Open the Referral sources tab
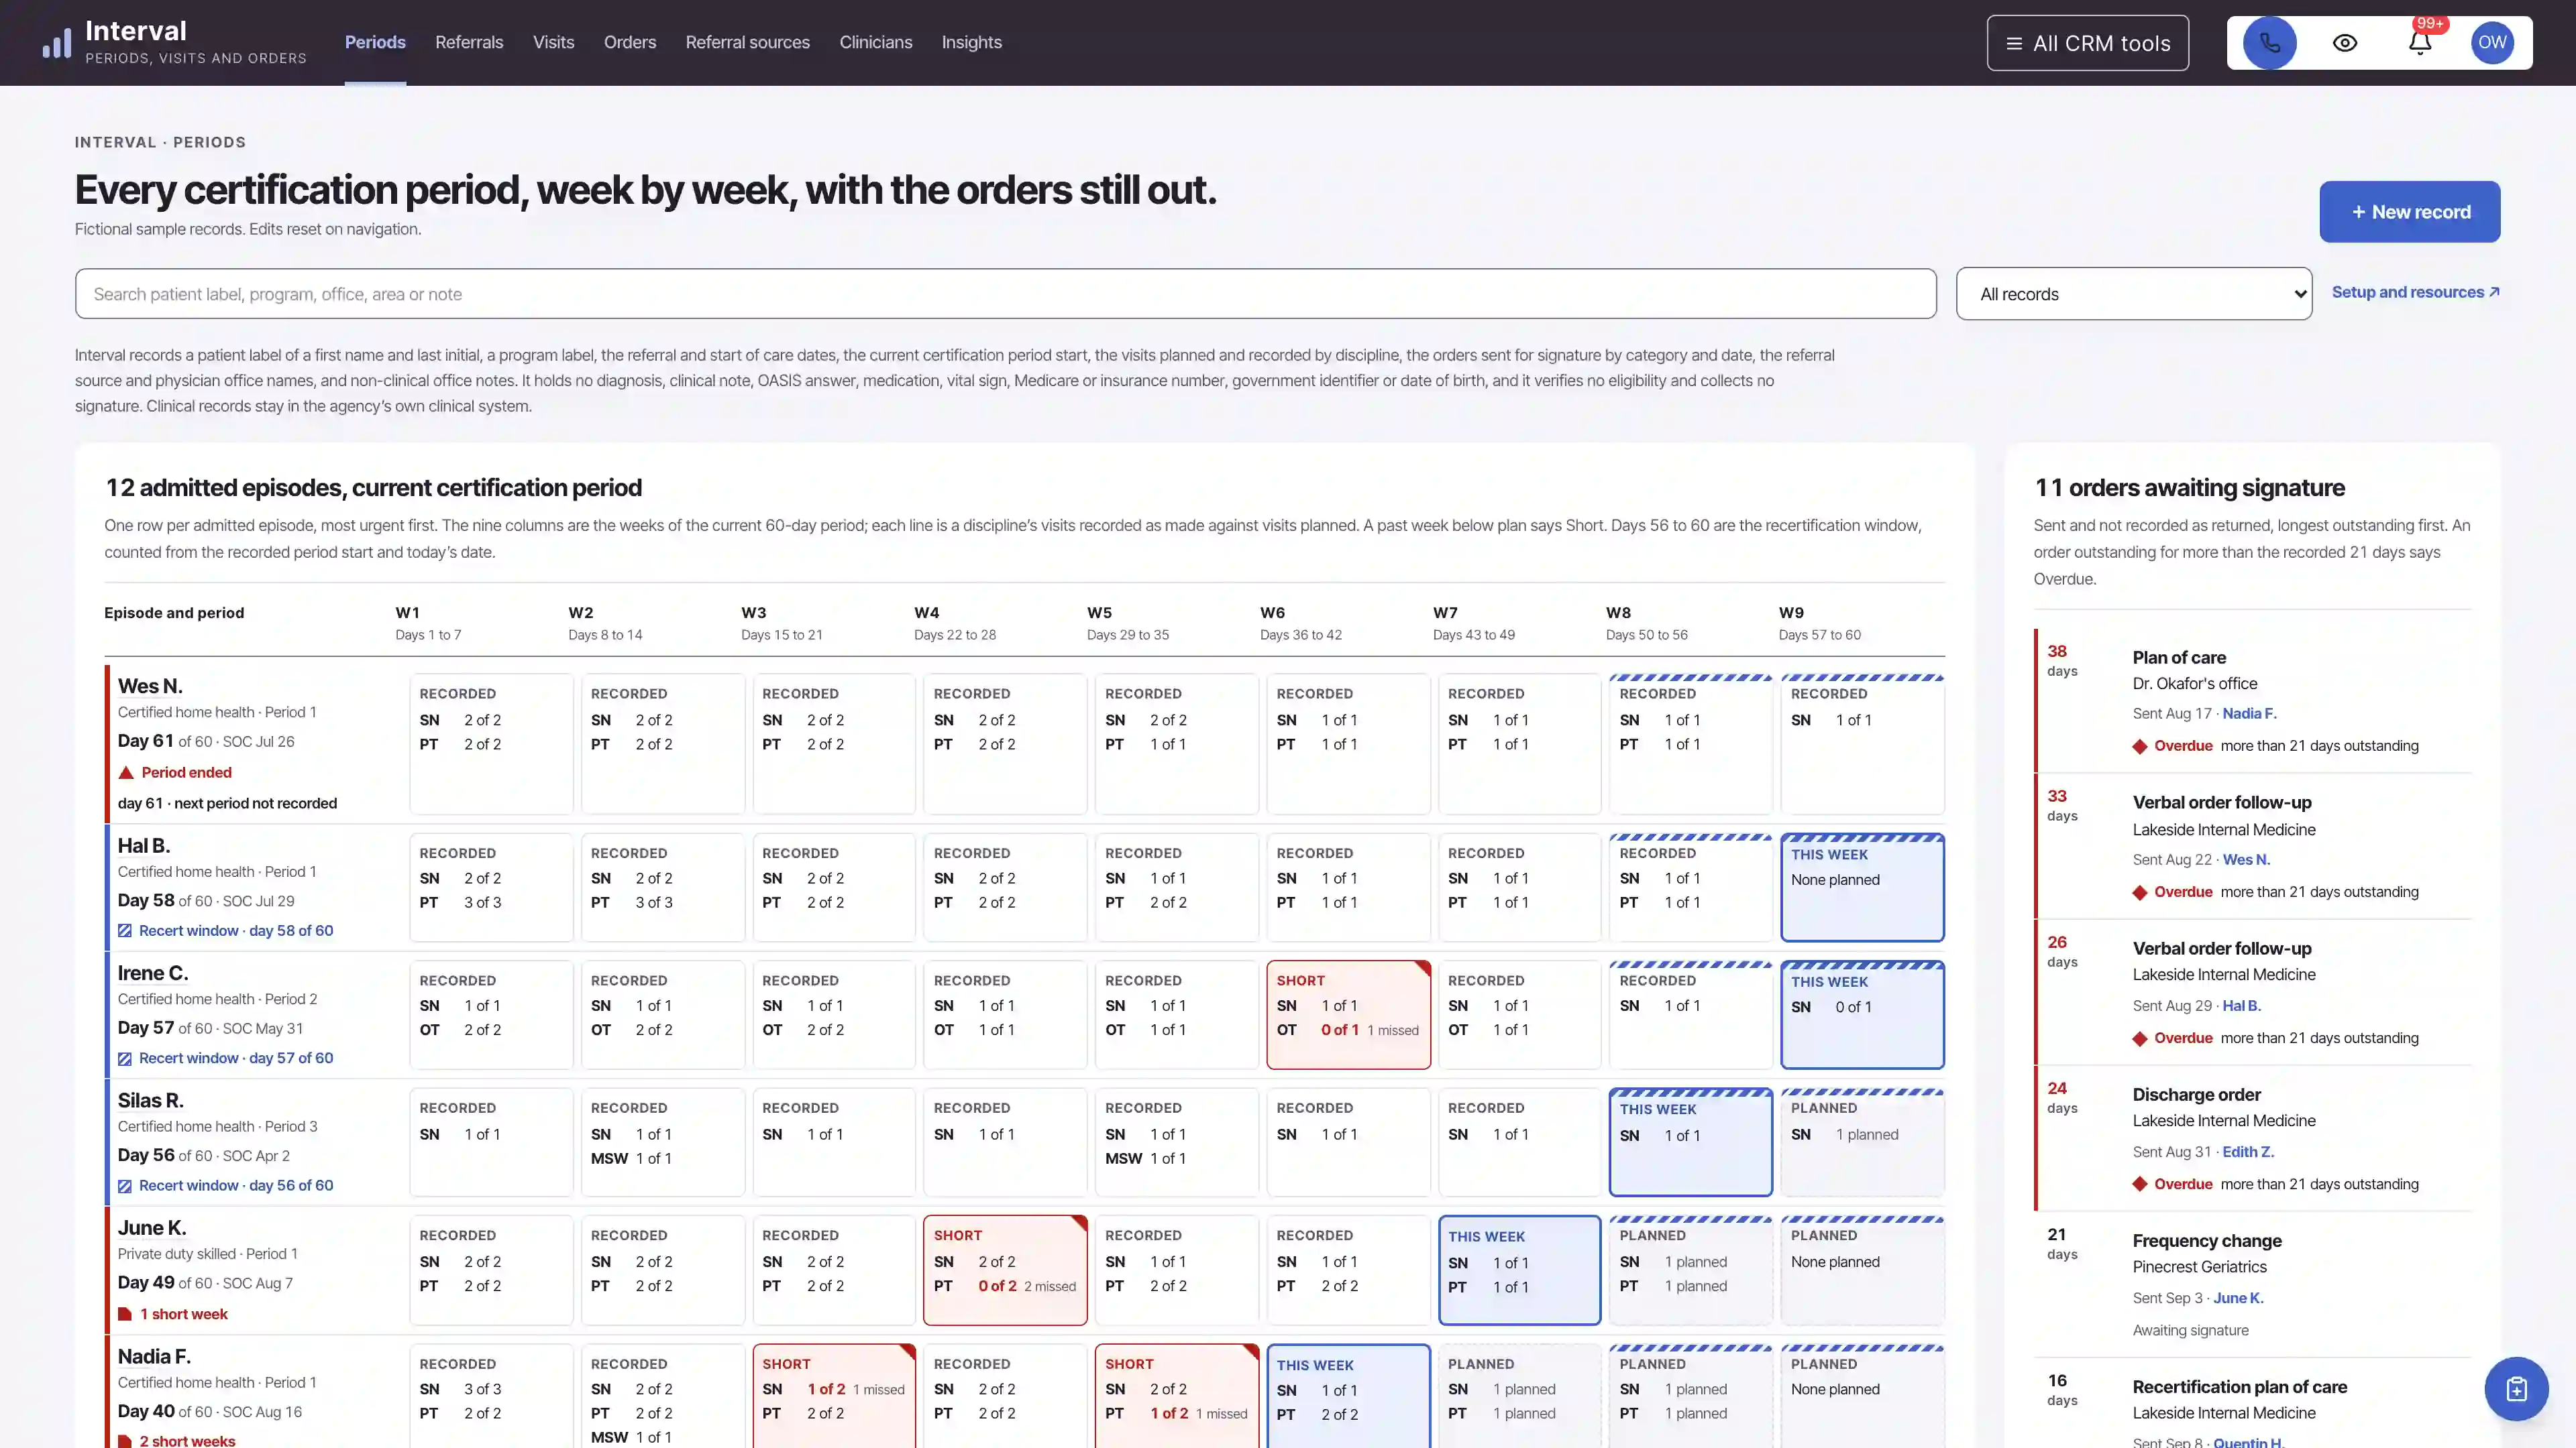Screen dimensions: 2576x1448 [x=747, y=43]
